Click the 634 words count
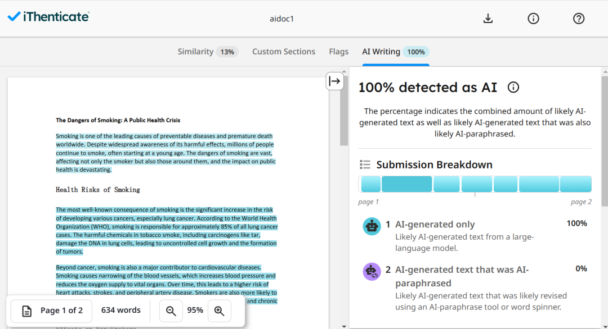 click(121, 310)
